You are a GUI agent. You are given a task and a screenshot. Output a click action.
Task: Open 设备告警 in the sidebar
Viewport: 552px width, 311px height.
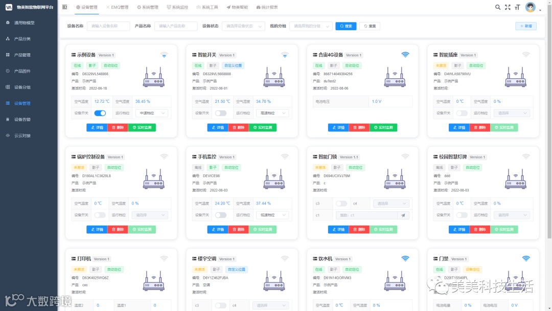point(22,119)
